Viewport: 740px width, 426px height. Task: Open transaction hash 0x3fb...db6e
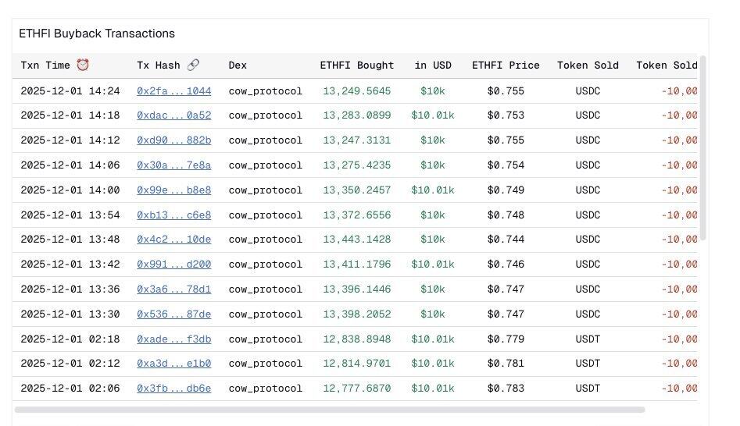[173, 389]
